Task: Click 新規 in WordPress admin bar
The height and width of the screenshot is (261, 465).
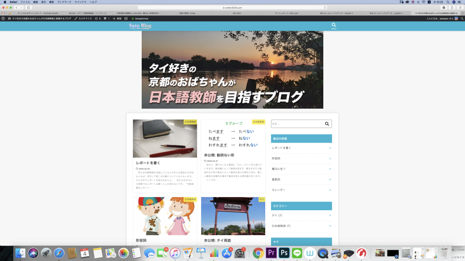Action: [x=117, y=18]
